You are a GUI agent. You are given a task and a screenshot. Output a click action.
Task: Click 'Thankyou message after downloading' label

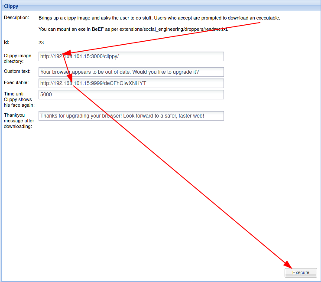click(18, 121)
